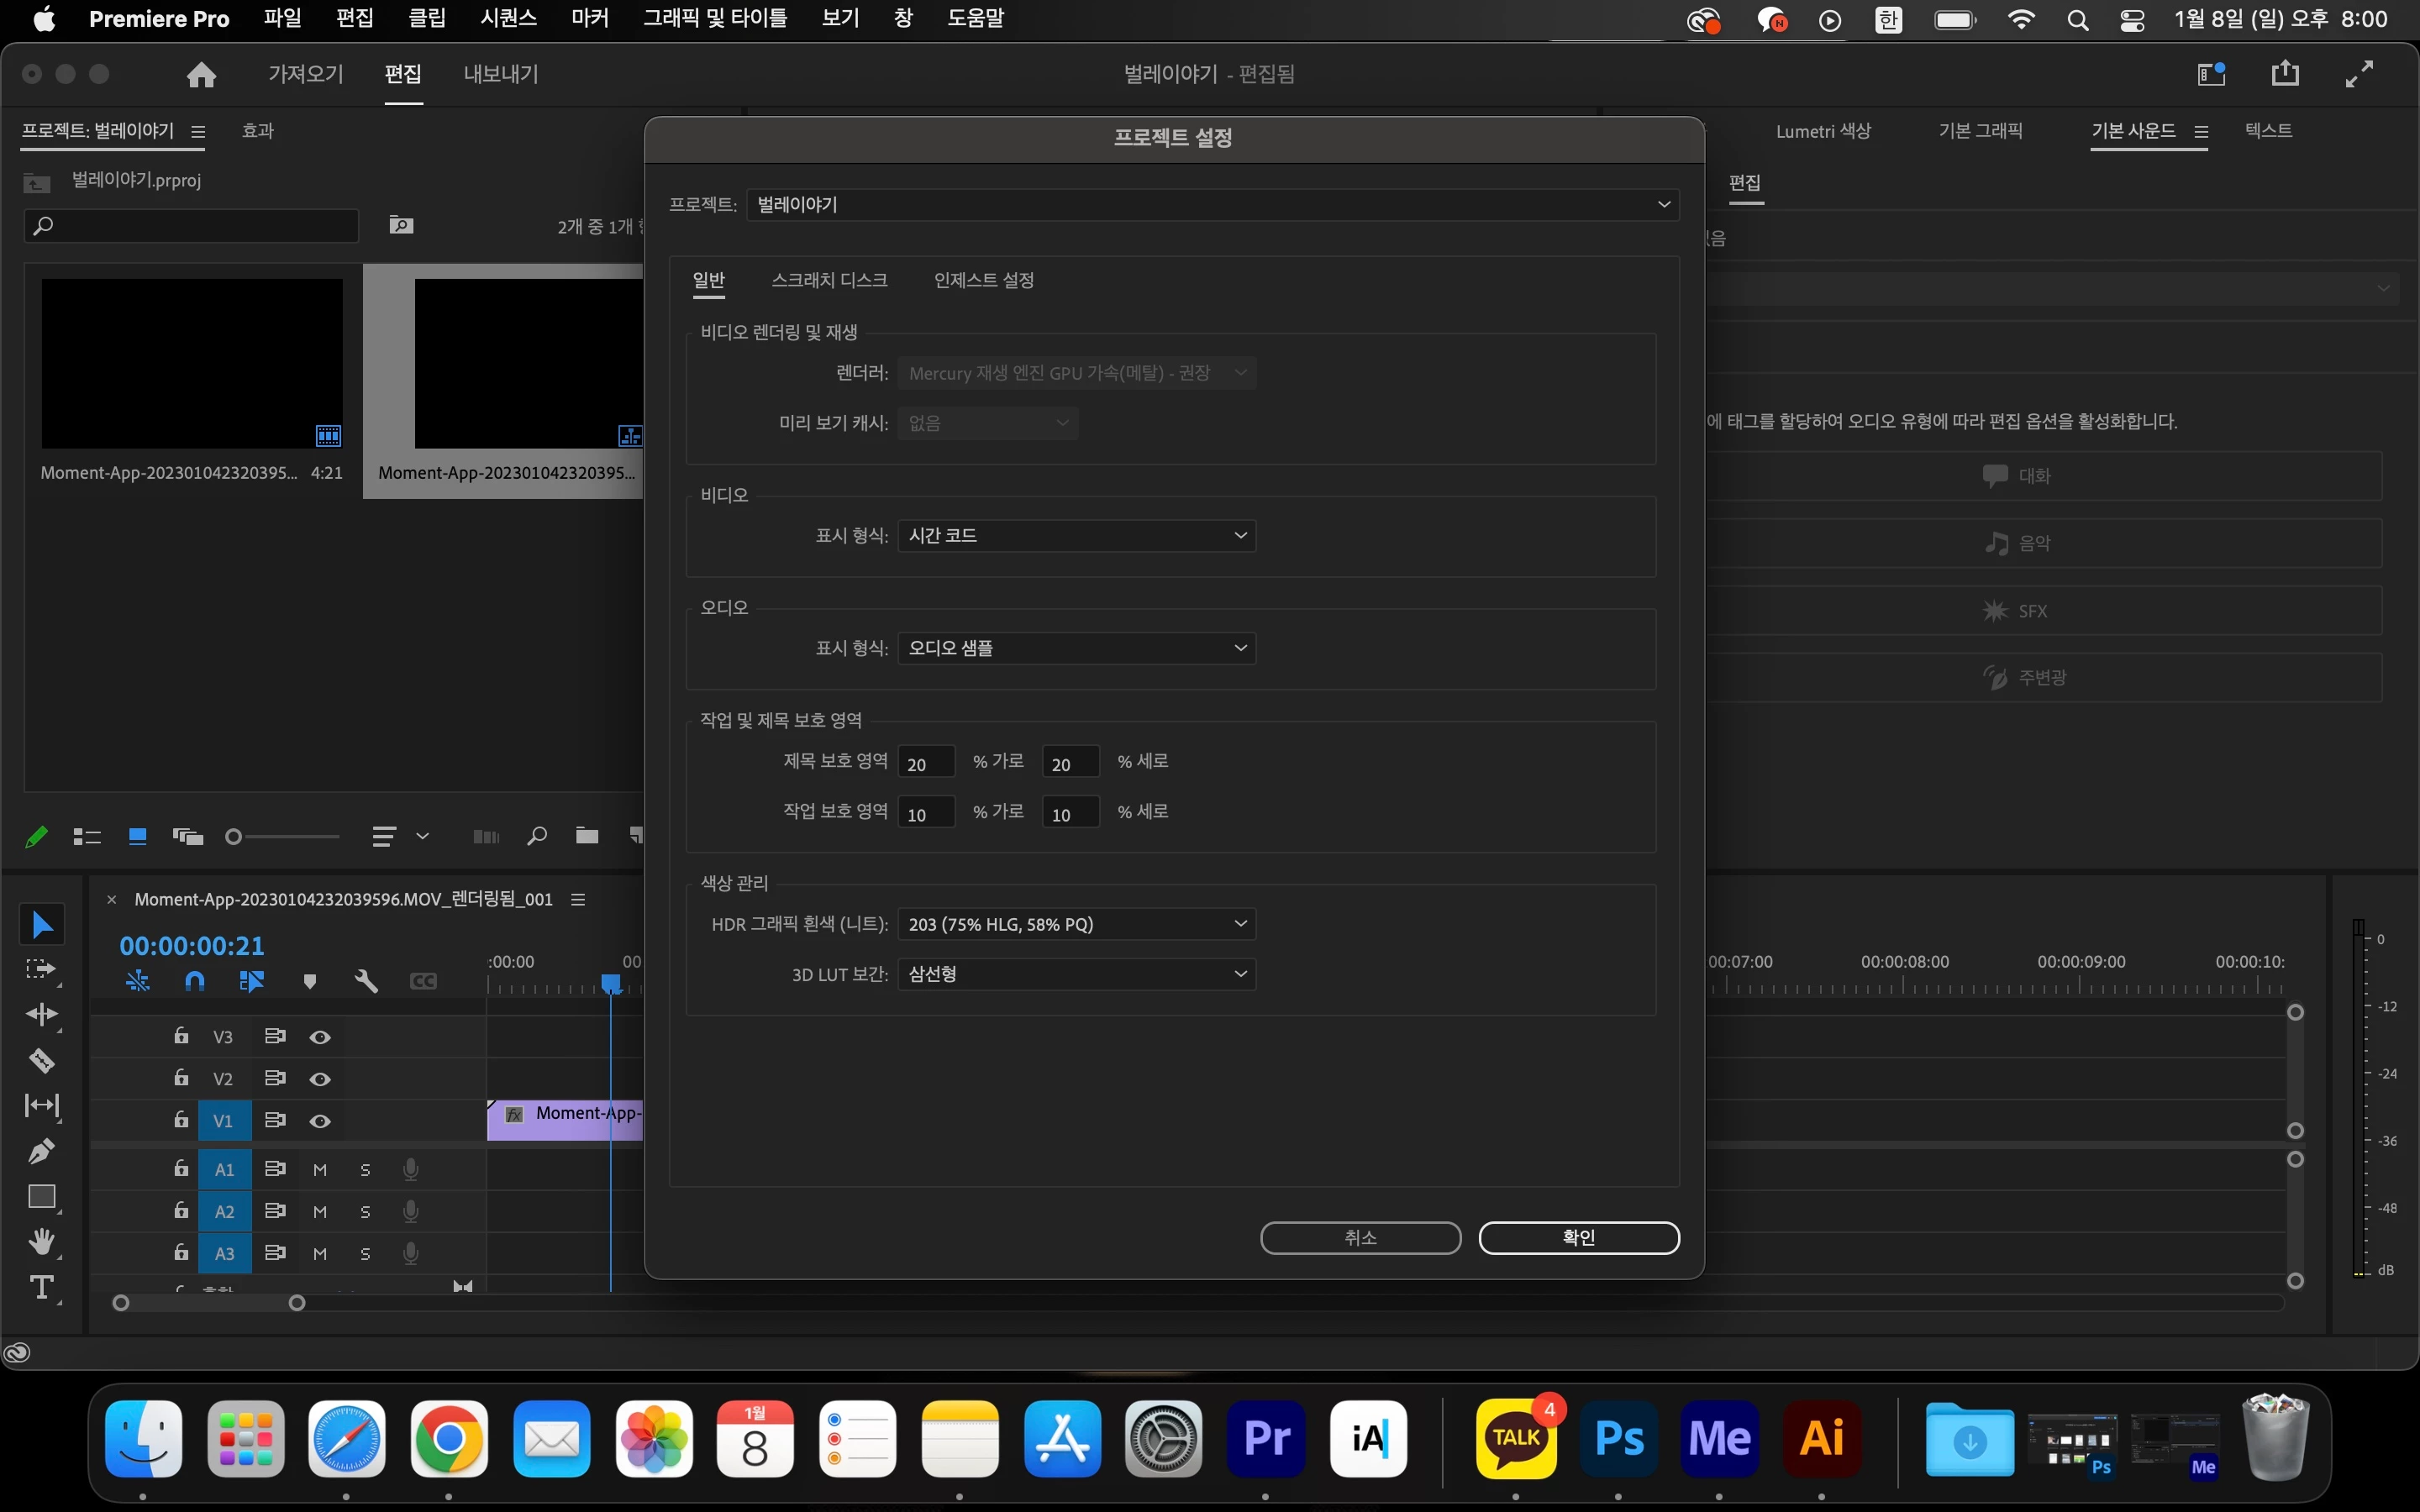Select the Ripple Edit tool

tap(41, 1015)
